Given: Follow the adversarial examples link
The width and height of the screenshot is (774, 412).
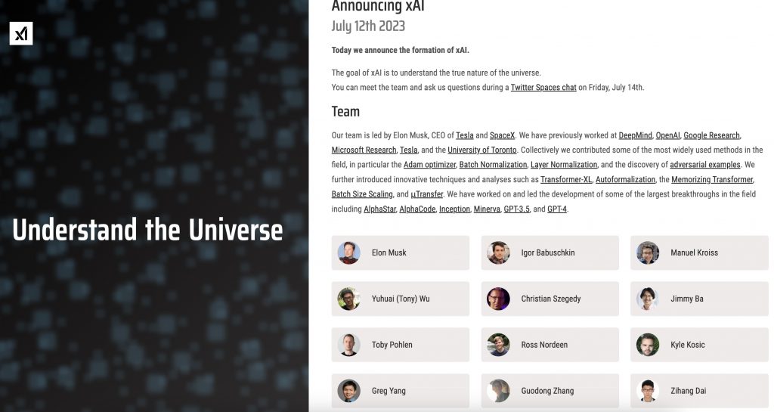Looking at the screenshot, I should pos(704,165).
